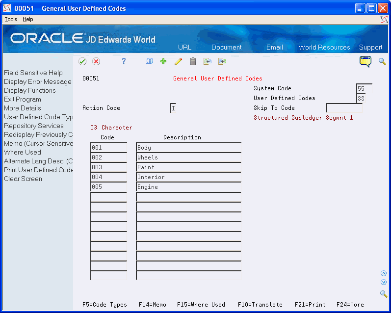Click the code field containing 005

click(x=109, y=187)
